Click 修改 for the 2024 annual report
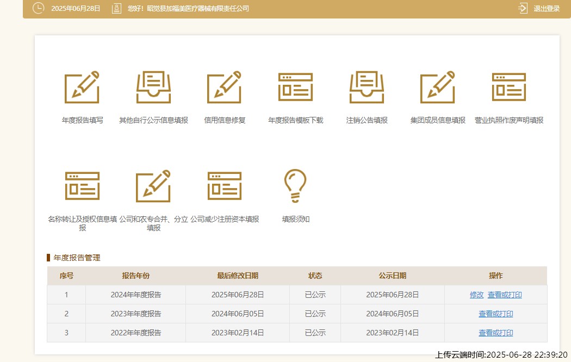 [x=477, y=295]
